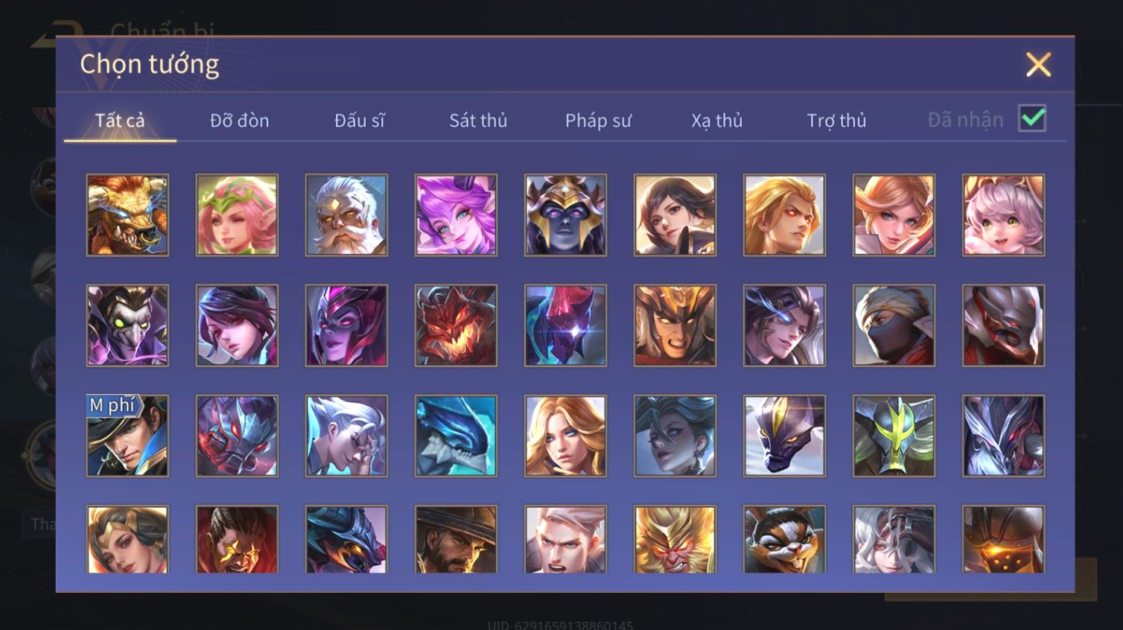The width and height of the screenshot is (1123, 630).
Task: Choose the green-helmeted armored knight hero
Action: pos(894,436)
